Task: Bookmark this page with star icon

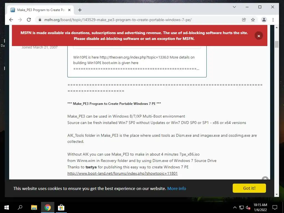Action: click(253, 20)
